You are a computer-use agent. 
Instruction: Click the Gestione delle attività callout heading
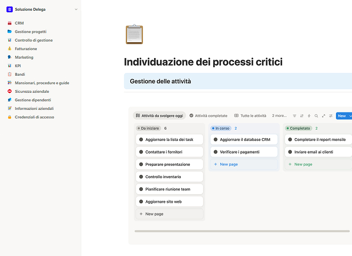pyautogui.click(x=161, y=81)
